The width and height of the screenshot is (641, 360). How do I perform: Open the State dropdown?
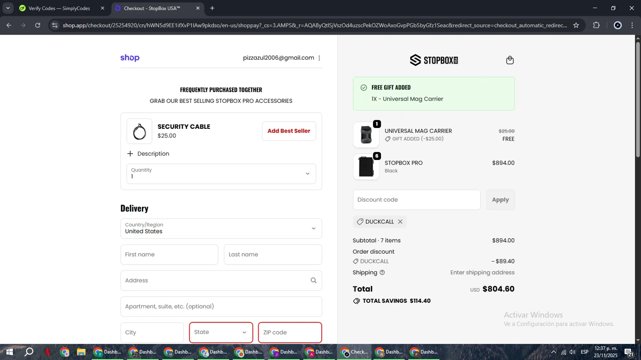pos(221,332)
